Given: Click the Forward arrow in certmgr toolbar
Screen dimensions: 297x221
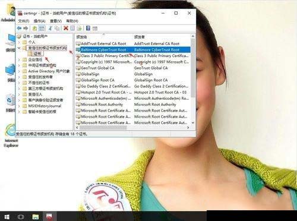Looking at the screenshot, I should point(26,29).
